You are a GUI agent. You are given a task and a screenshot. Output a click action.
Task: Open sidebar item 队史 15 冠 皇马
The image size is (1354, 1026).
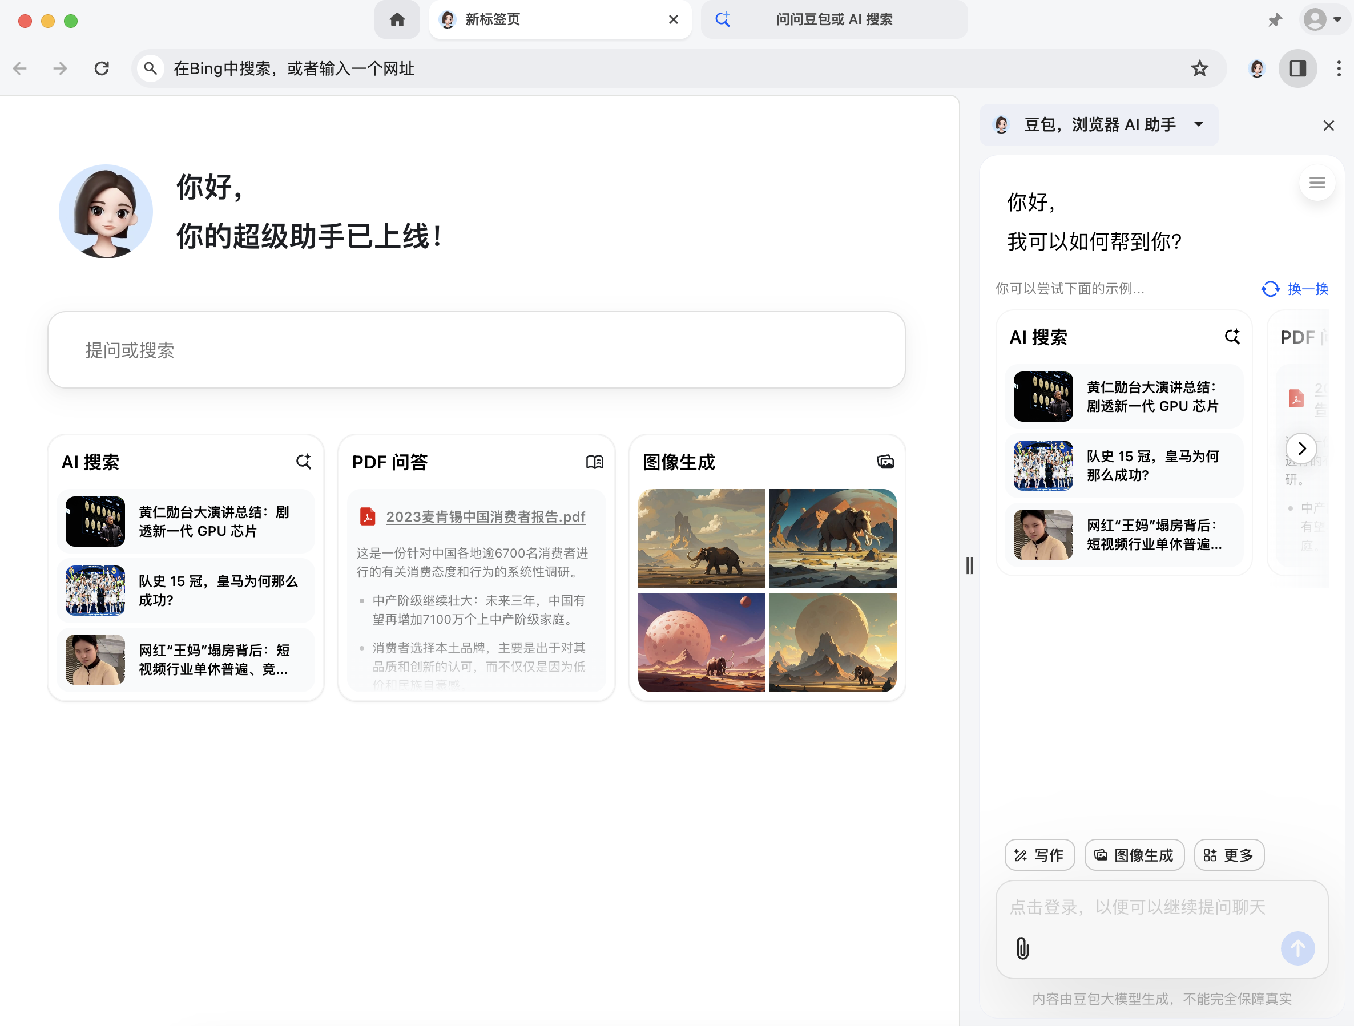(1124, 466)
